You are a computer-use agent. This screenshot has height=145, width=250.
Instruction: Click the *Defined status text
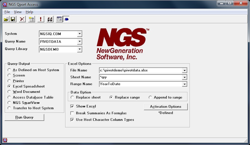coord(166,113)
